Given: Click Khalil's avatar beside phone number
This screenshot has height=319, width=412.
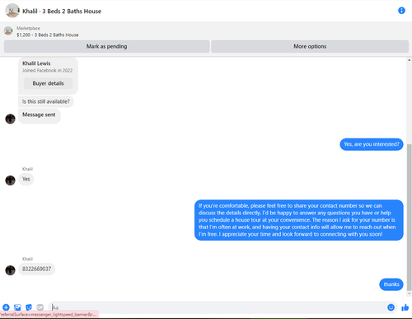Looking at the screenshot, I should pos(11,270).
